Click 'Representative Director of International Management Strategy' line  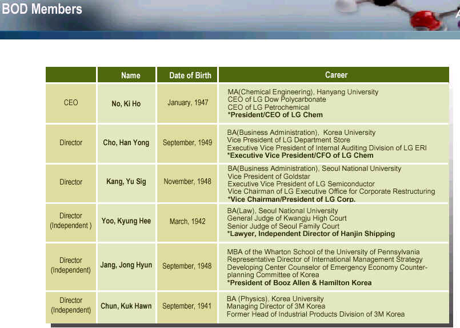[325, 259]
